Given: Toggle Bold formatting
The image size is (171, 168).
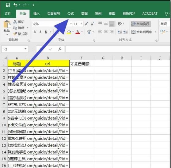Looking at the screenshot, I should 35,32.
